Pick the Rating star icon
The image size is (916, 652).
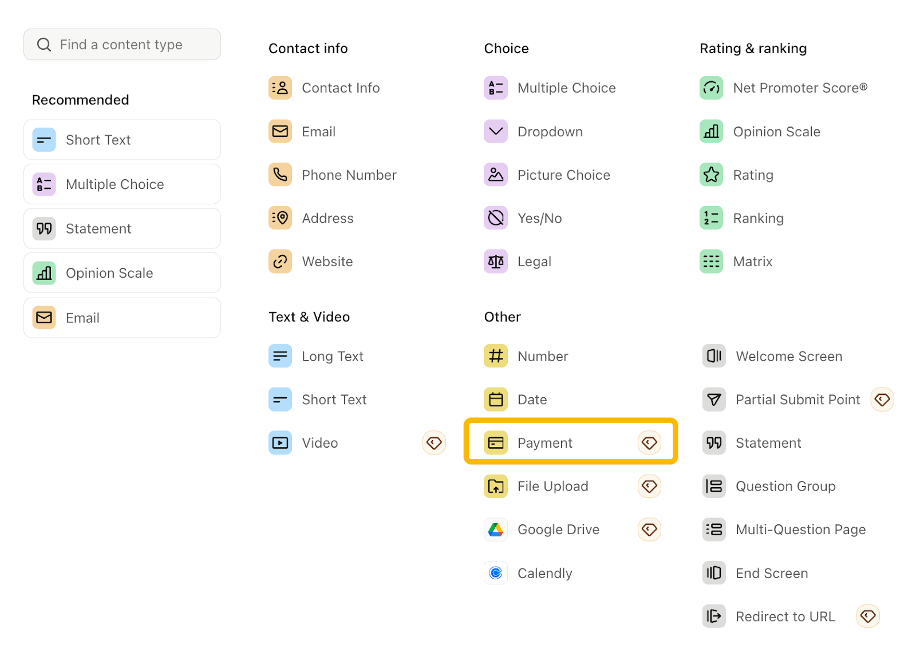tap(711, 175)
